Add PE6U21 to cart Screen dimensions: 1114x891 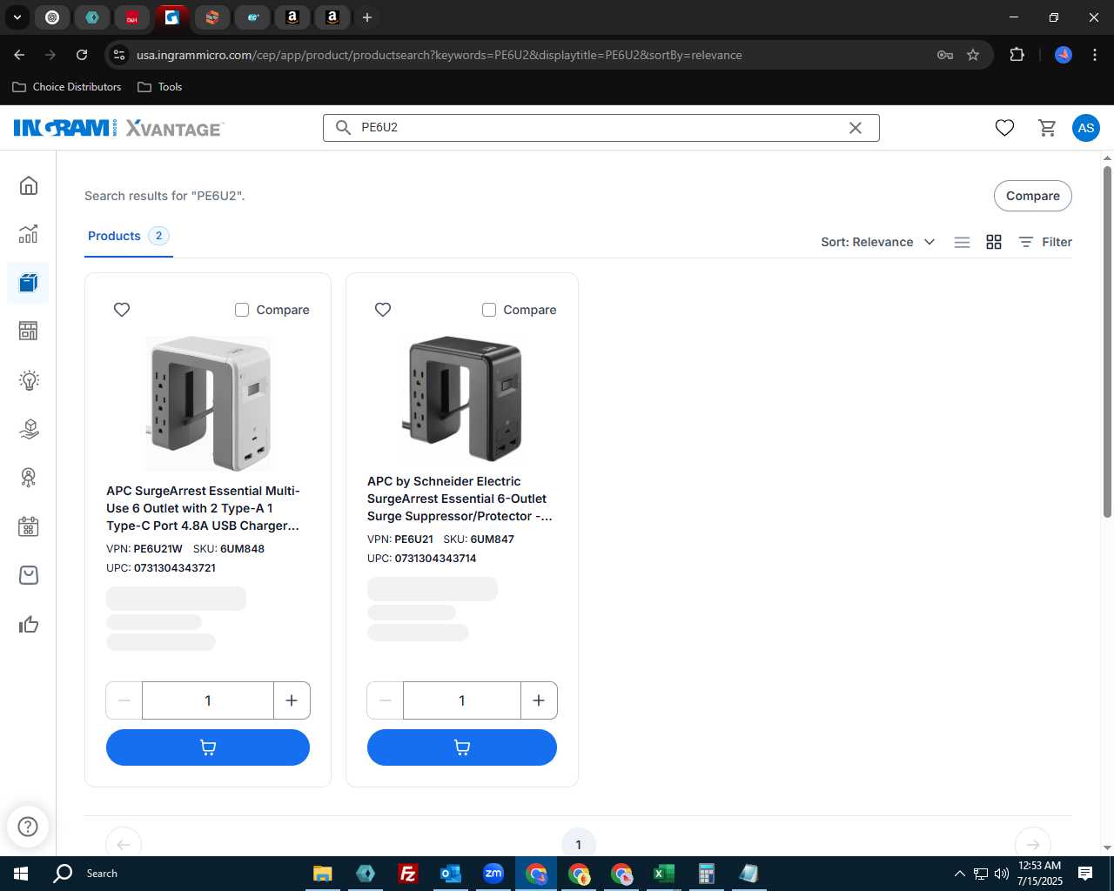coord(462,747)
